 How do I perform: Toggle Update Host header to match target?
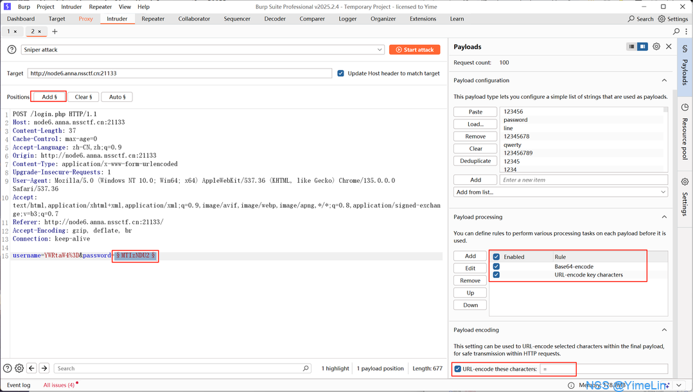coord(341,73)
